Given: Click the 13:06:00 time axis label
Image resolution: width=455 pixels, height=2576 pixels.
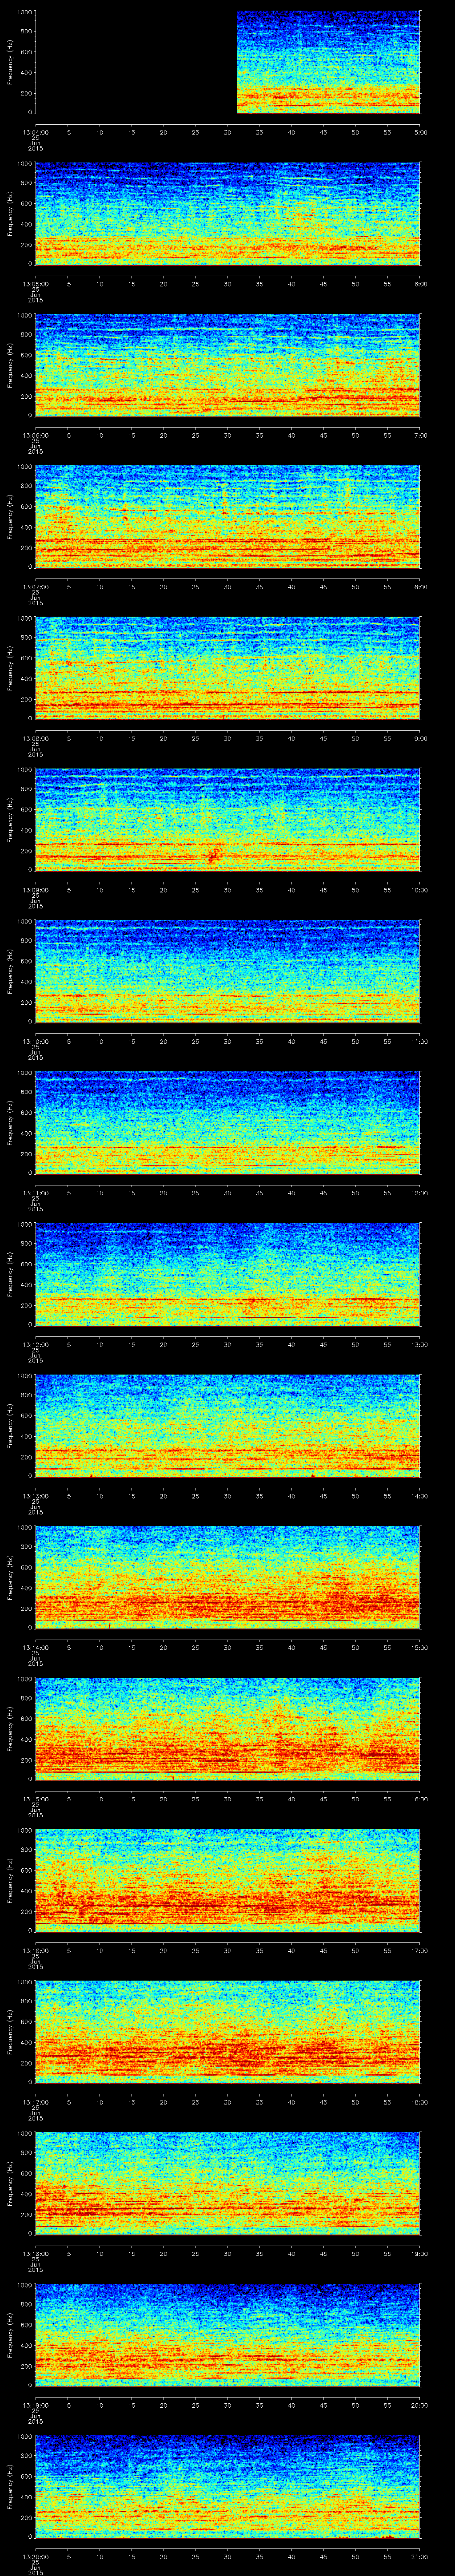Looking at the screenshot, I should pos(35,435).
